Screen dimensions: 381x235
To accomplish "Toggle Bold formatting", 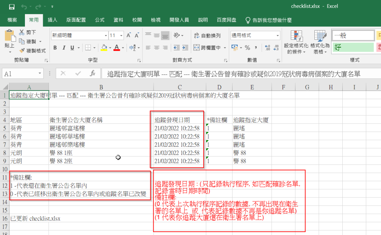I will 55,48.
